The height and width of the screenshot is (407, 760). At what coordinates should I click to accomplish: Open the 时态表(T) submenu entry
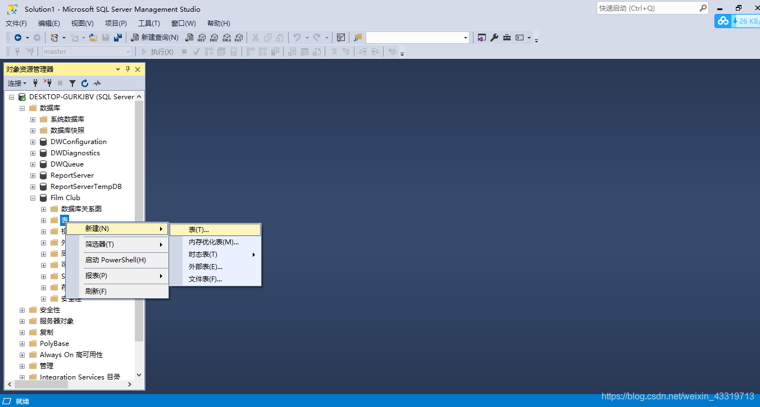215,255
